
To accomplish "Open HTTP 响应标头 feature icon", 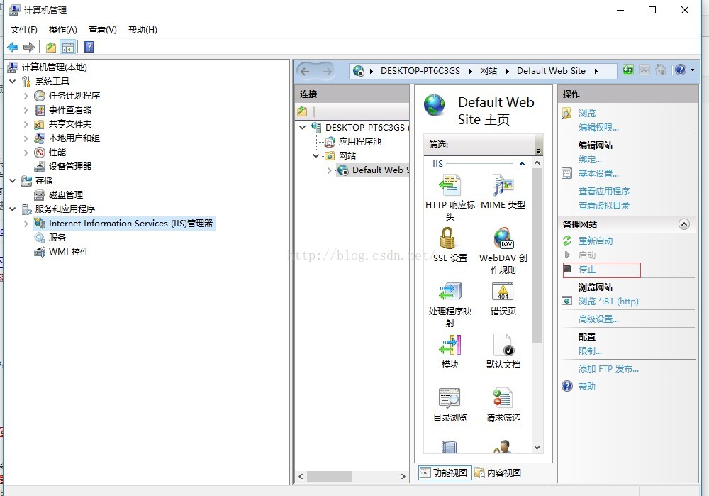I will [450, 185].
